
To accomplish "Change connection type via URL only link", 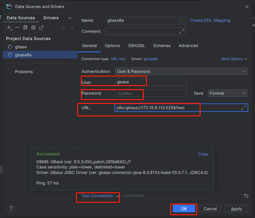I will (118, 59).
